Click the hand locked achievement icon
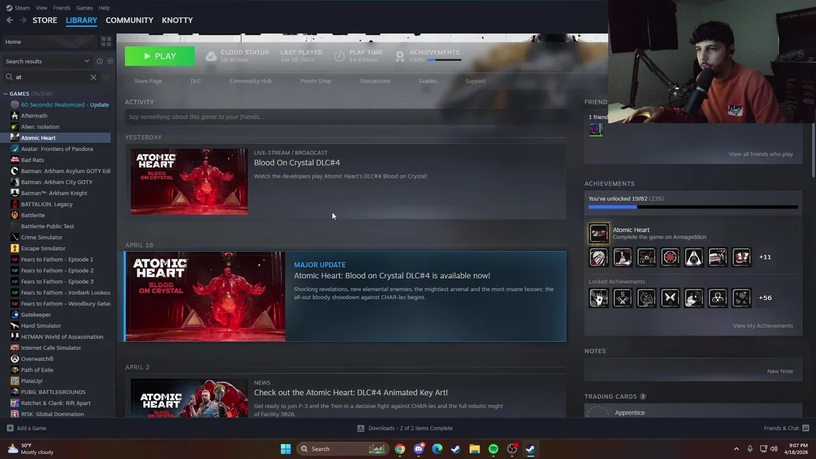Image resolution: width=816 pixels, height=459 pixels. point(599,298)
